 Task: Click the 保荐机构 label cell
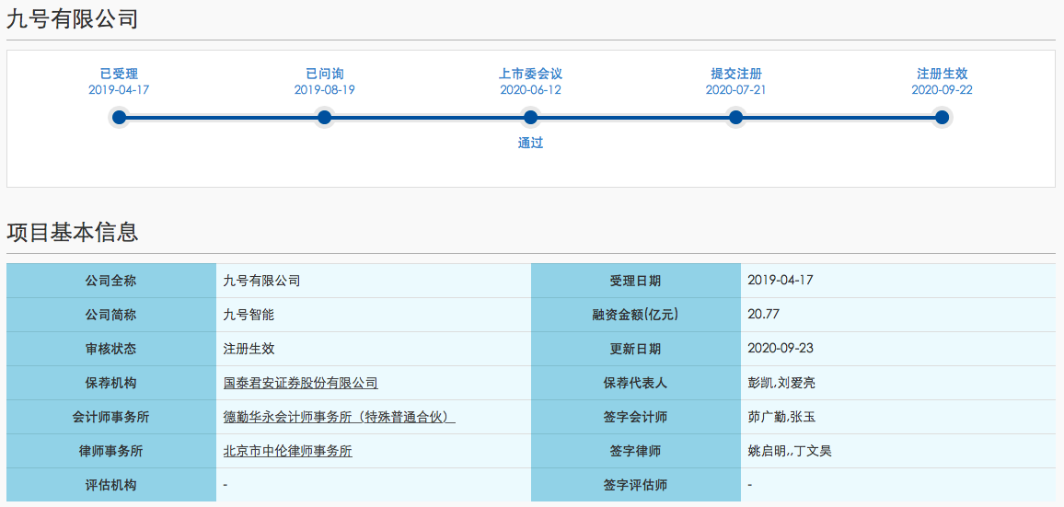click(x=111, y=383)
